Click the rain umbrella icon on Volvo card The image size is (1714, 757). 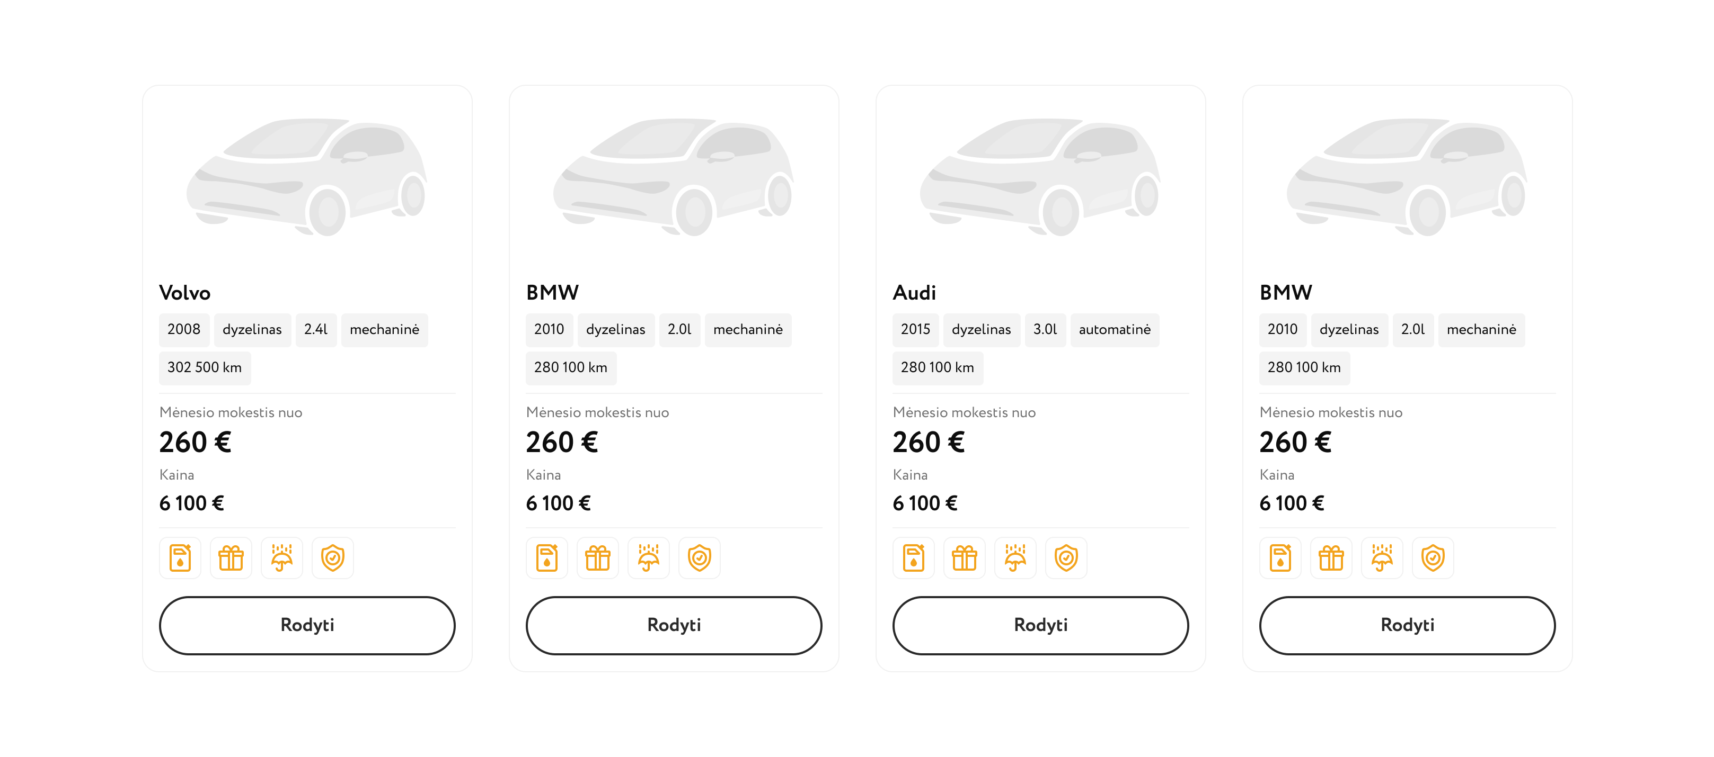pyautogui.click(x=282, y=557)
